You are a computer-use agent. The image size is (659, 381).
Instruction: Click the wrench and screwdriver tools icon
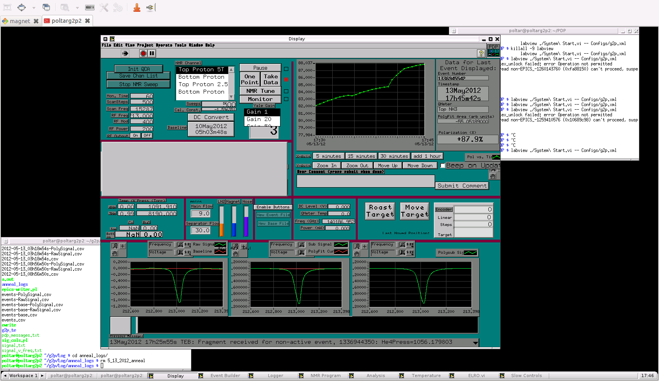104,7
